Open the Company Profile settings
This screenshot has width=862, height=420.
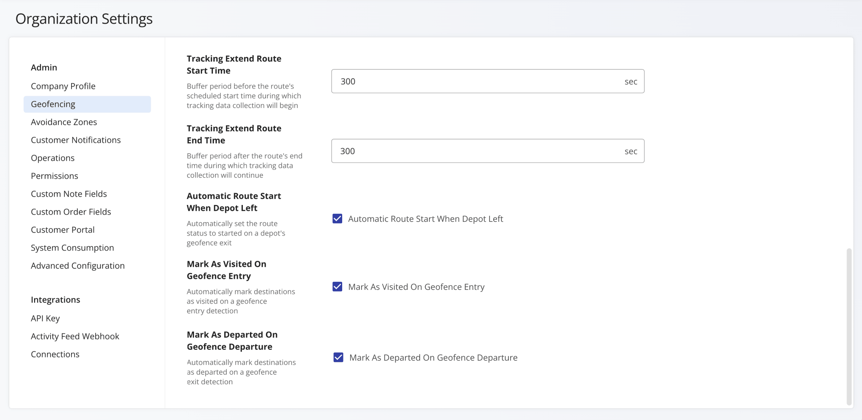coord(63,86)
